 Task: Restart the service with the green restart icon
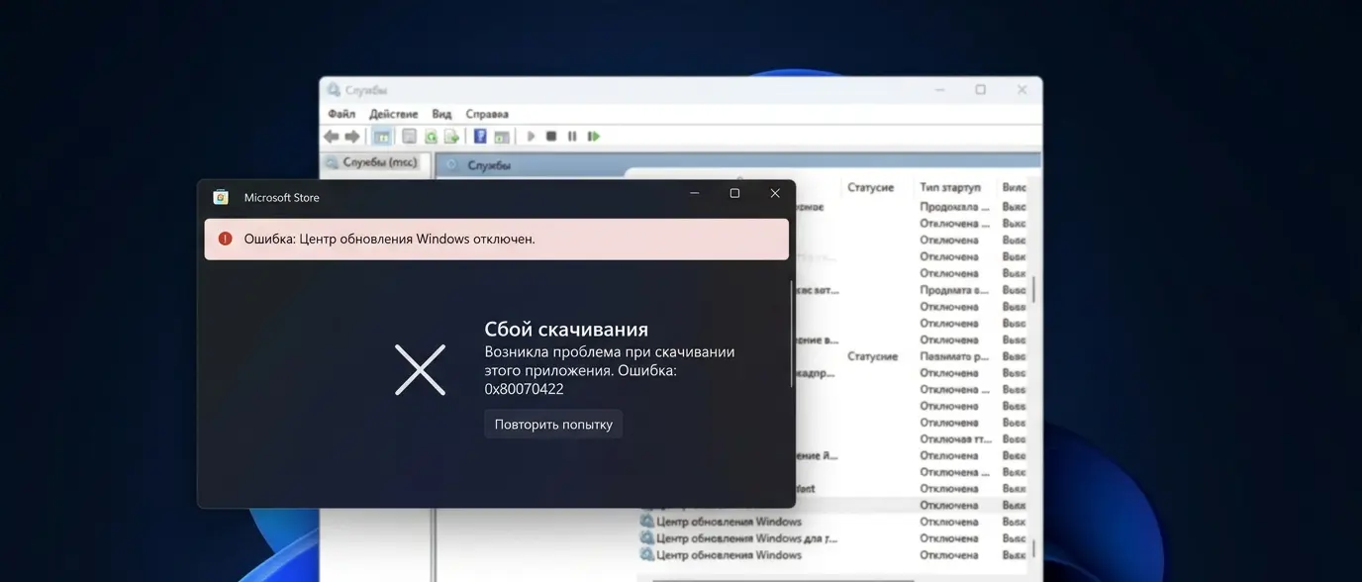tap(594, 137)
